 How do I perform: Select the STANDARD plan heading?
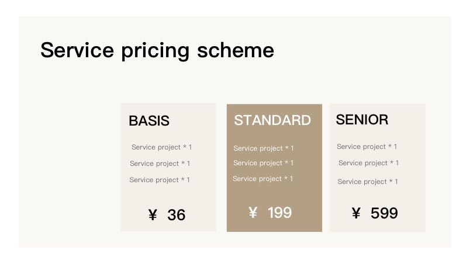pyautogui.click(x=272, y=120)
